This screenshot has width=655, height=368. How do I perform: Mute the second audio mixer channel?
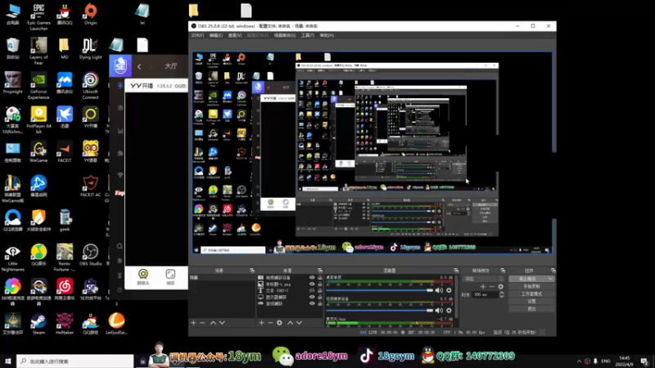tap(439, 310)
